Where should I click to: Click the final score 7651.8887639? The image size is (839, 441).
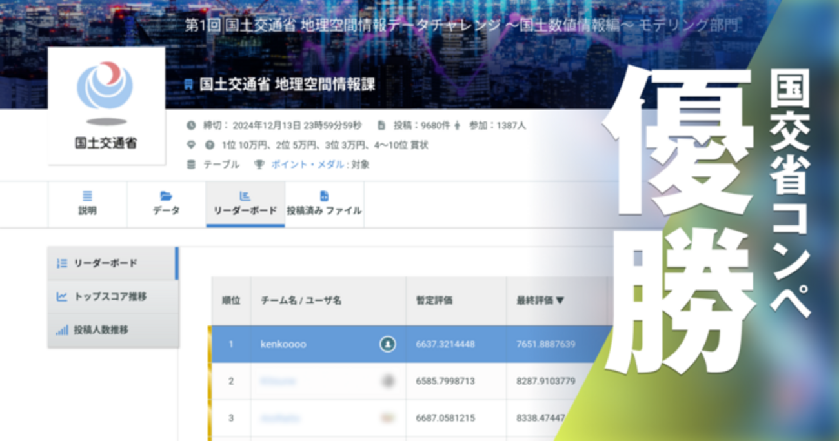pyautogui.click(x=546, y=344)
